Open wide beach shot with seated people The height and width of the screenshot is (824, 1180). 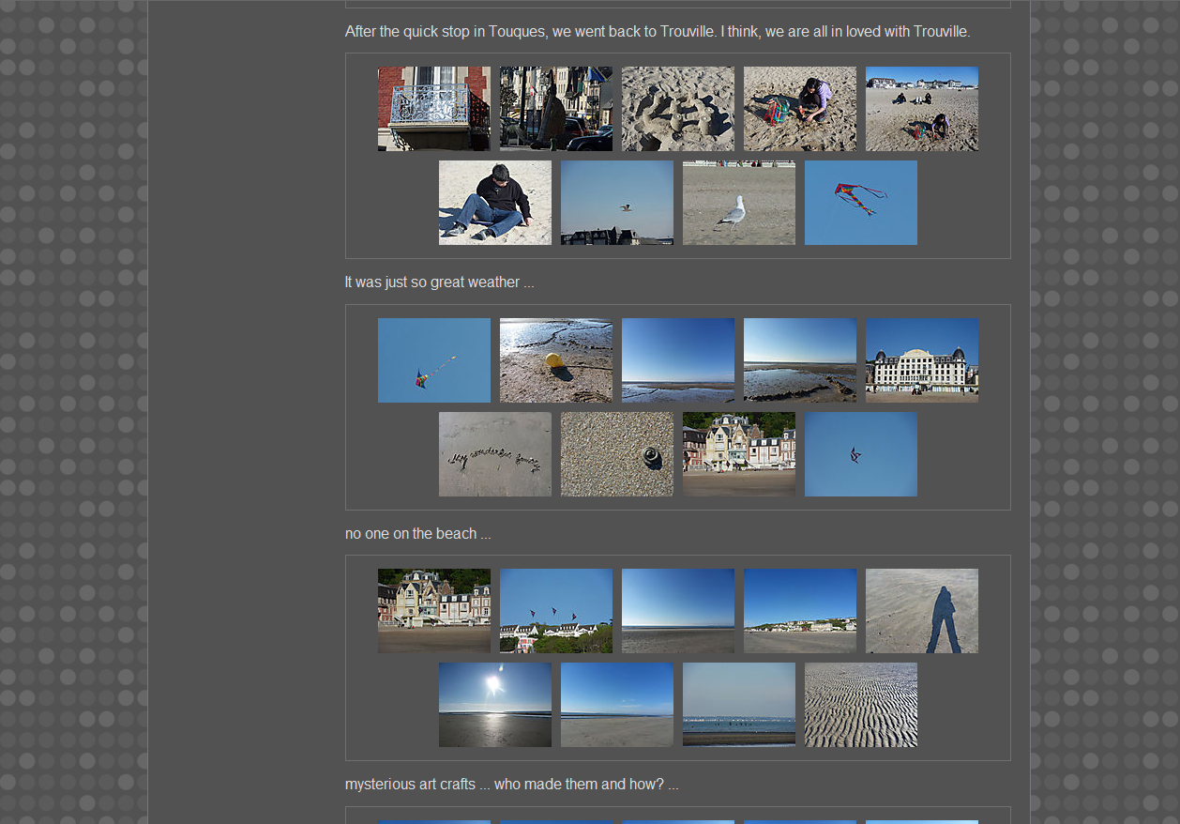click(921, 109)
